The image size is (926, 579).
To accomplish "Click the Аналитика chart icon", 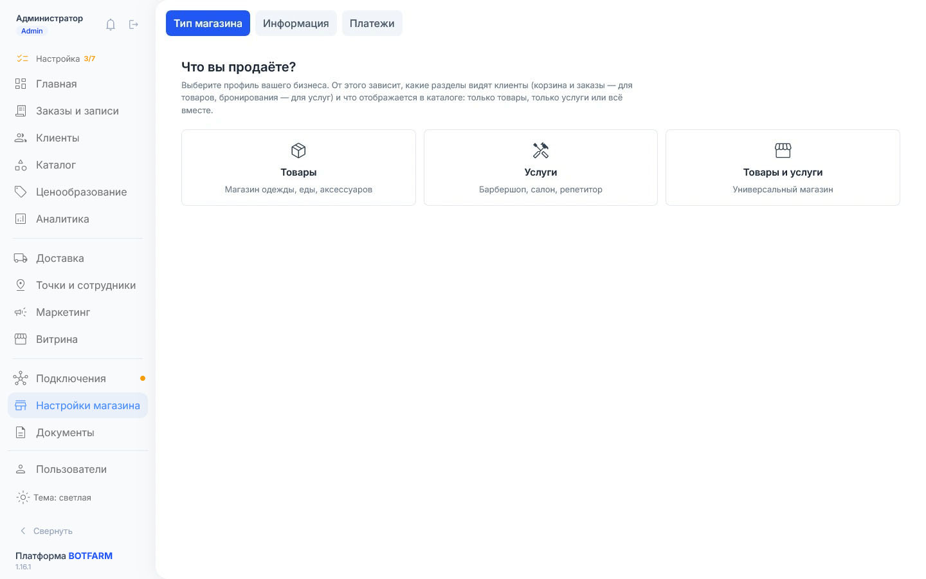I will 21,219.
